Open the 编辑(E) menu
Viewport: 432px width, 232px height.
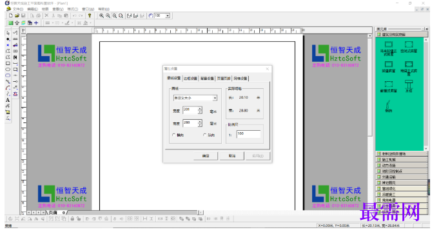tap(32, 9)
